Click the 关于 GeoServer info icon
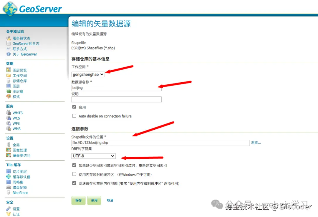 (9, 54)
